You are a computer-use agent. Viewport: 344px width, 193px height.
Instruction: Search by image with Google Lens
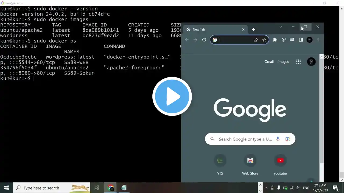coord(288,139)
